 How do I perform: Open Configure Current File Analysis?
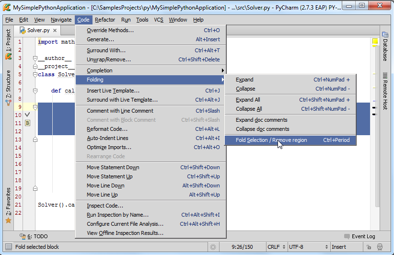click(x=151, y=224)
